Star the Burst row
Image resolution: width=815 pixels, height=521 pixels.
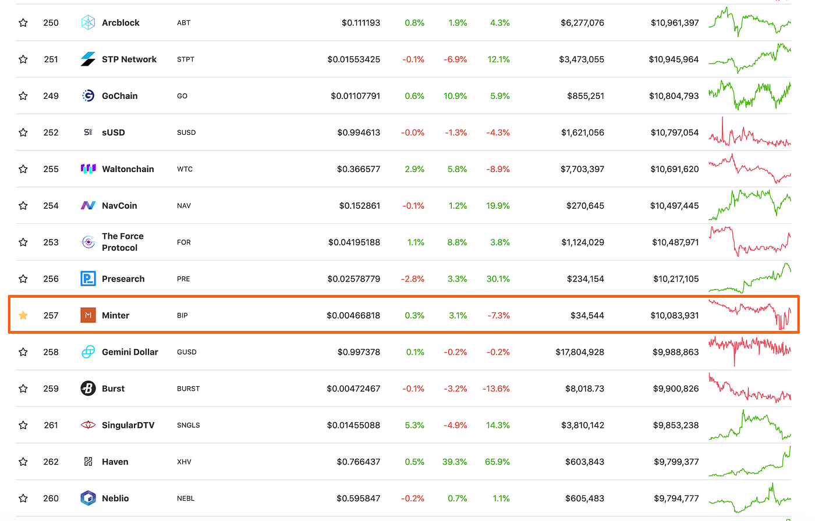point(23,389)
